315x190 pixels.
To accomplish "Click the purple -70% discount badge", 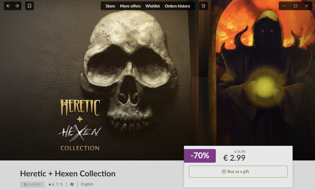I will pyautogui.click(x=200, y=156).
